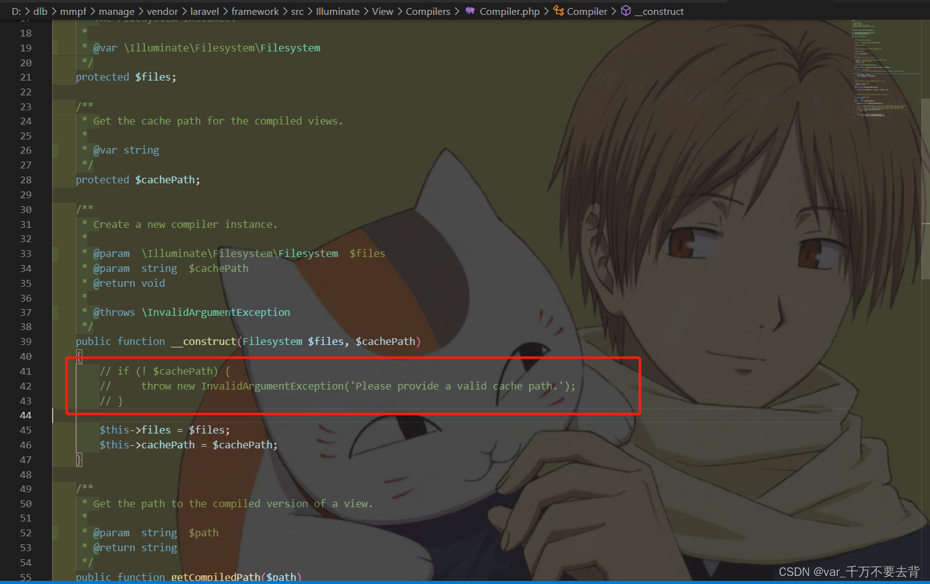This screenshot has height=584, width=930.
Task: Select line number 44
Action: point(25,416)
